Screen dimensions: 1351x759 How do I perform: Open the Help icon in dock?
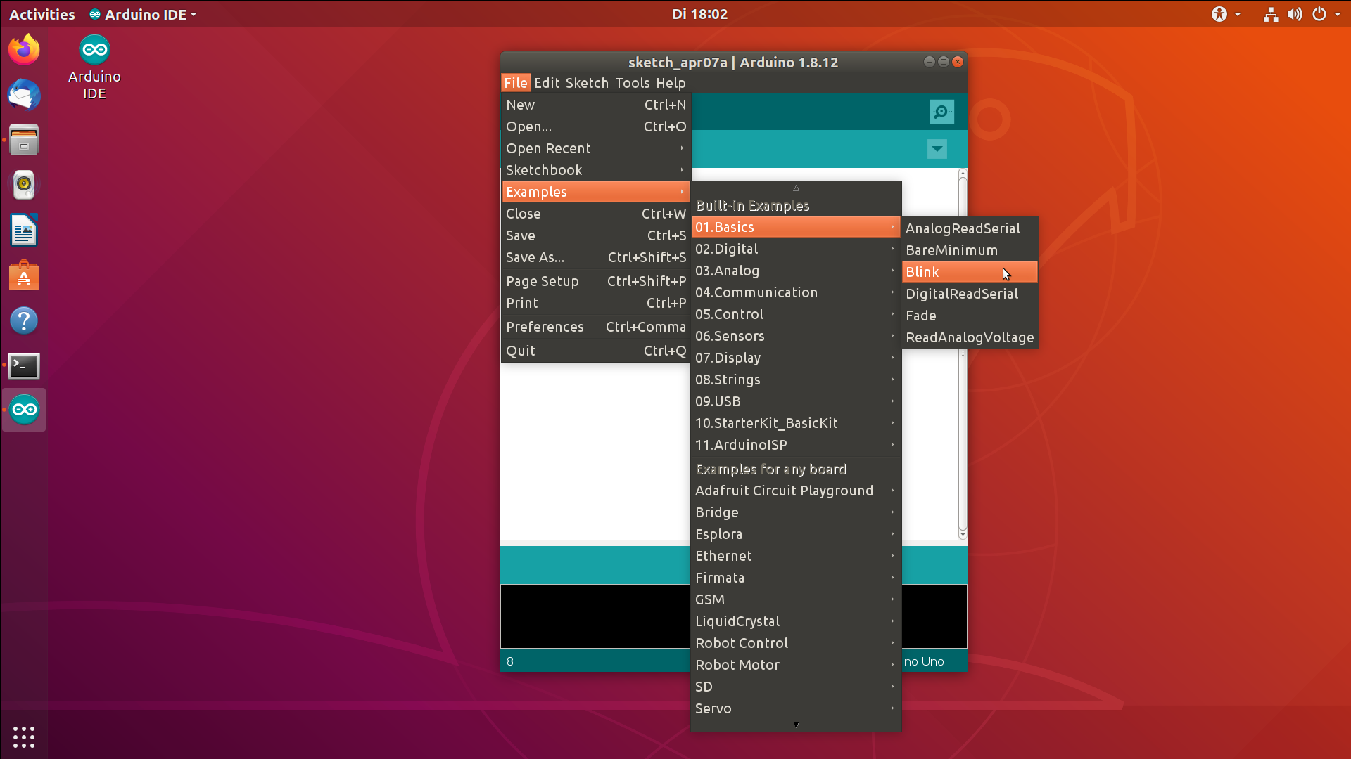point(24,320)
